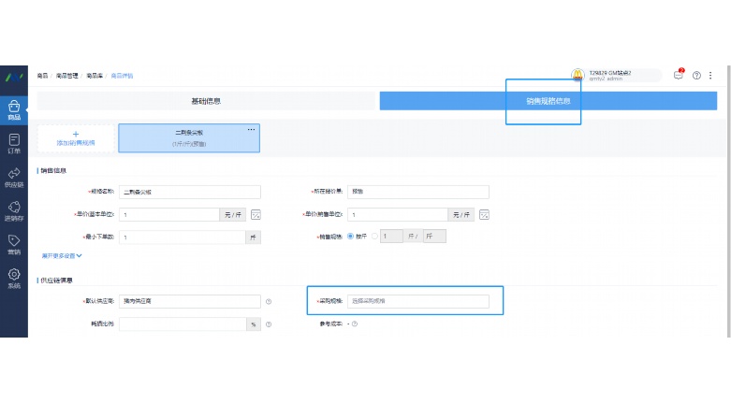Click the sales-spec quantity field showing 1

(x=391, y=237)
